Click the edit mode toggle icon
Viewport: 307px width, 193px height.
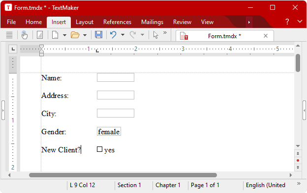(x=40, y=35)
